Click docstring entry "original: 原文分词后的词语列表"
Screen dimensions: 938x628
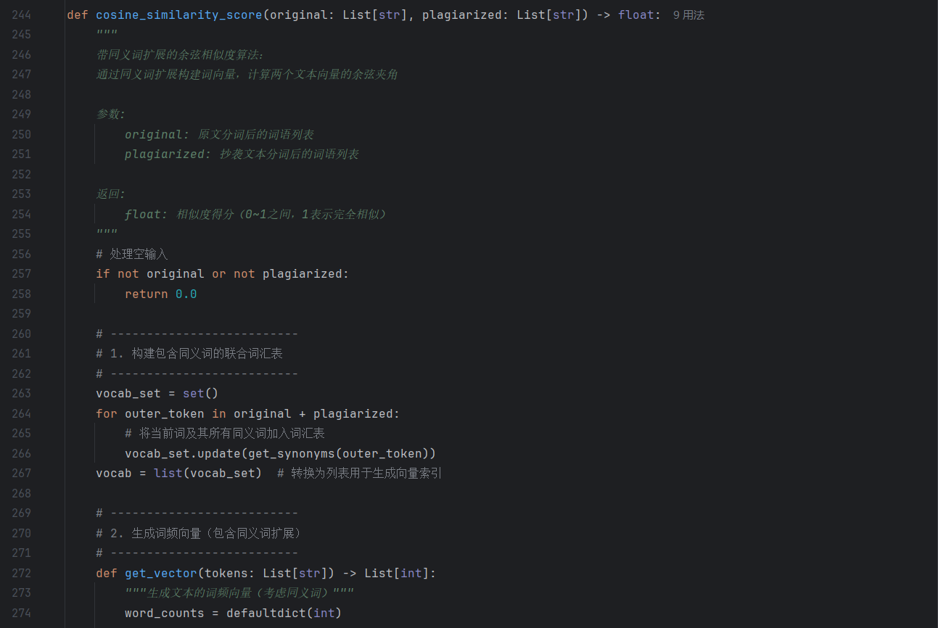coord(219,134)
